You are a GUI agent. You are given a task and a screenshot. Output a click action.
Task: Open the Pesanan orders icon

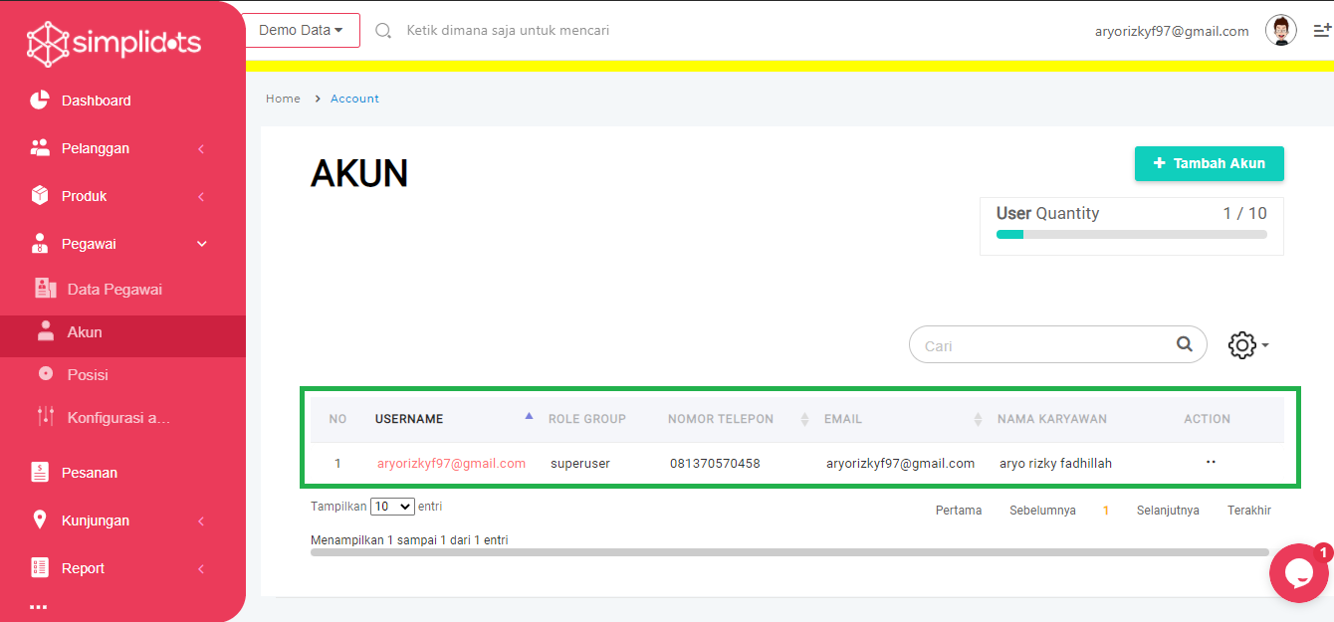40,473
